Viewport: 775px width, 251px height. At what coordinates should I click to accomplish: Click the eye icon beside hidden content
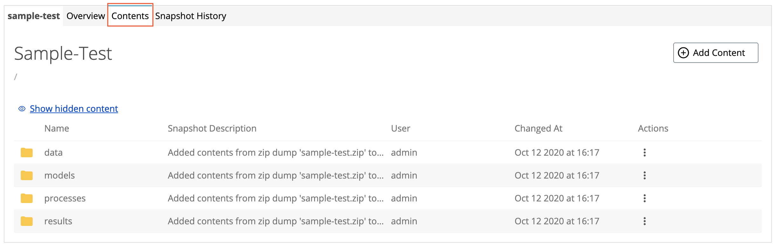(x=22, y=109)
